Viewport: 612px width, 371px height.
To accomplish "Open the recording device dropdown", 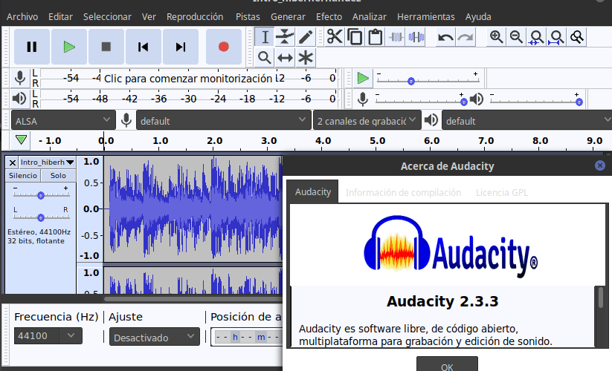I will 223,121.
